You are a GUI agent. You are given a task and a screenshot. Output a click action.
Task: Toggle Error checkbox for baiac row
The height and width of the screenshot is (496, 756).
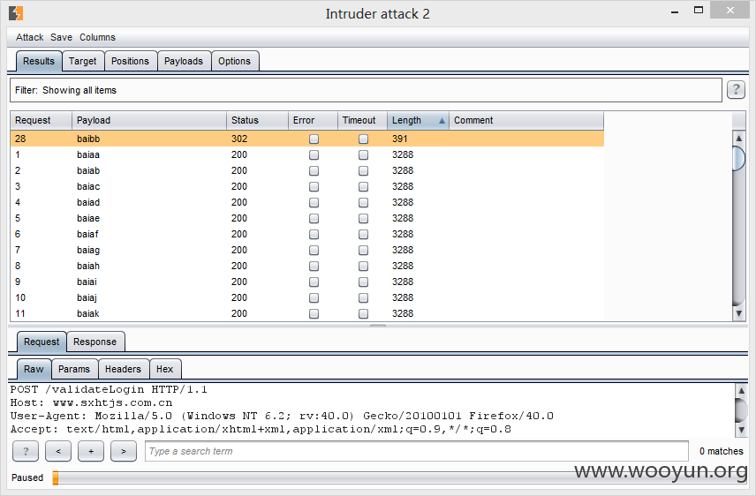(x=314, y=186)
